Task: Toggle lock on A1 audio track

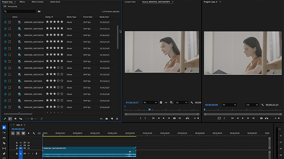Action: 17,154
